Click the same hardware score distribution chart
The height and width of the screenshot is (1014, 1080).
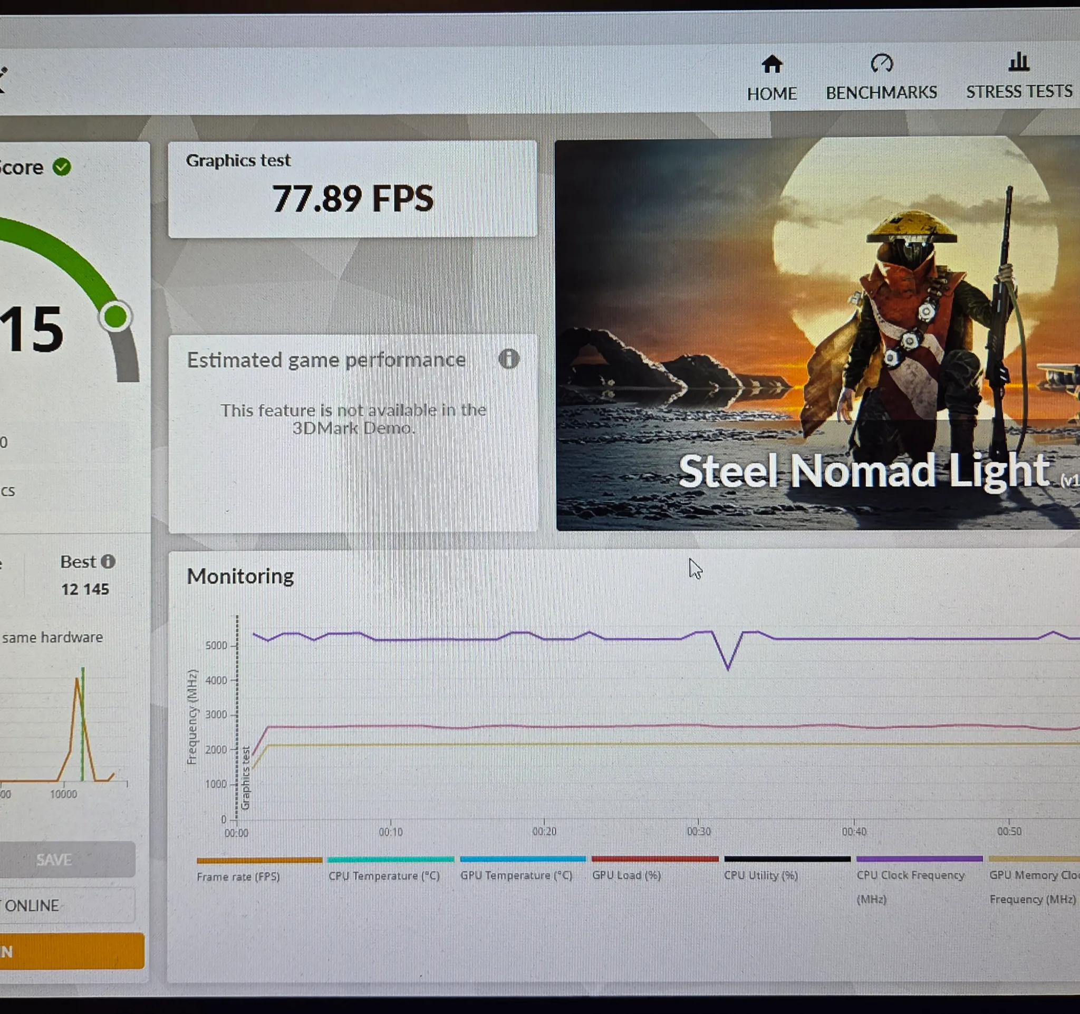[64, 725]
